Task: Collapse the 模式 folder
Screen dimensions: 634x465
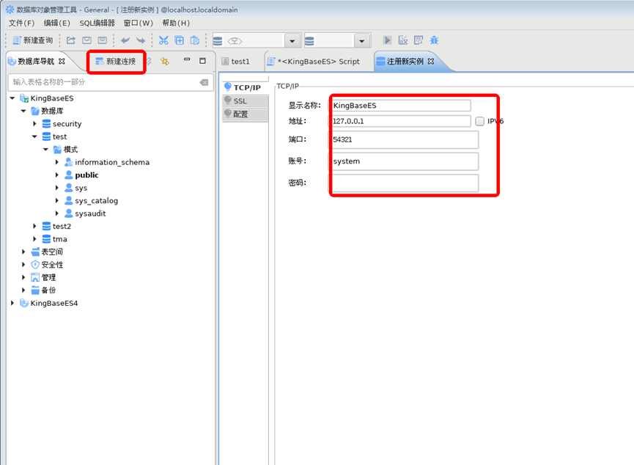Action: coord(45,150)
